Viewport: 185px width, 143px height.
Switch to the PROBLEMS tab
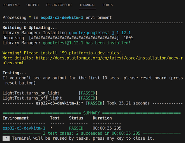(x=11, y=5)
